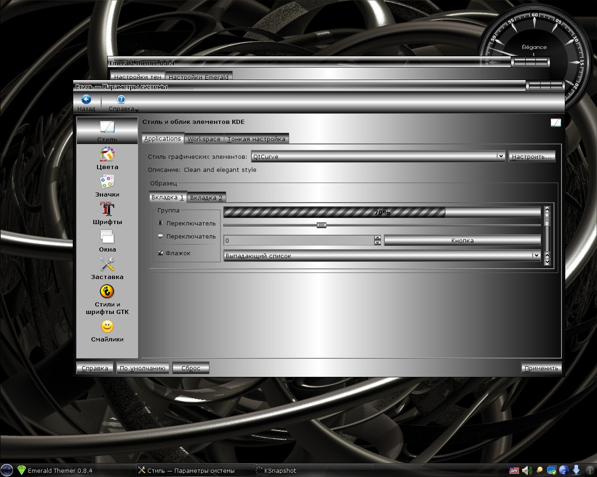This screenshot has width=597, height=477.
Task: Increase the spin box value with up arrow
Action: click(x=377, y=238)
